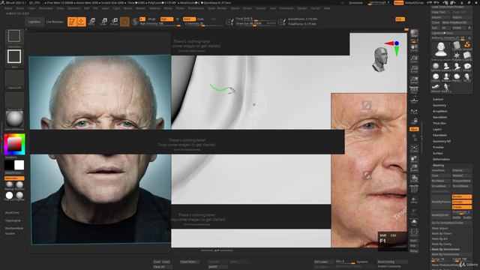Screen dimensions: 480x270
Task: Click the Move view icon
Action: tap(414, 158)
